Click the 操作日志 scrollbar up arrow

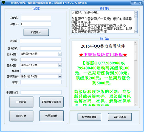136,13
